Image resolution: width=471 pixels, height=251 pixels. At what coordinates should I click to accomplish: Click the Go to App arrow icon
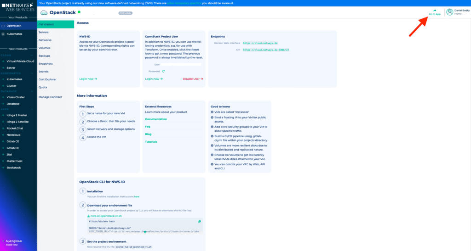pyautogui.click(x=435, y=10)
